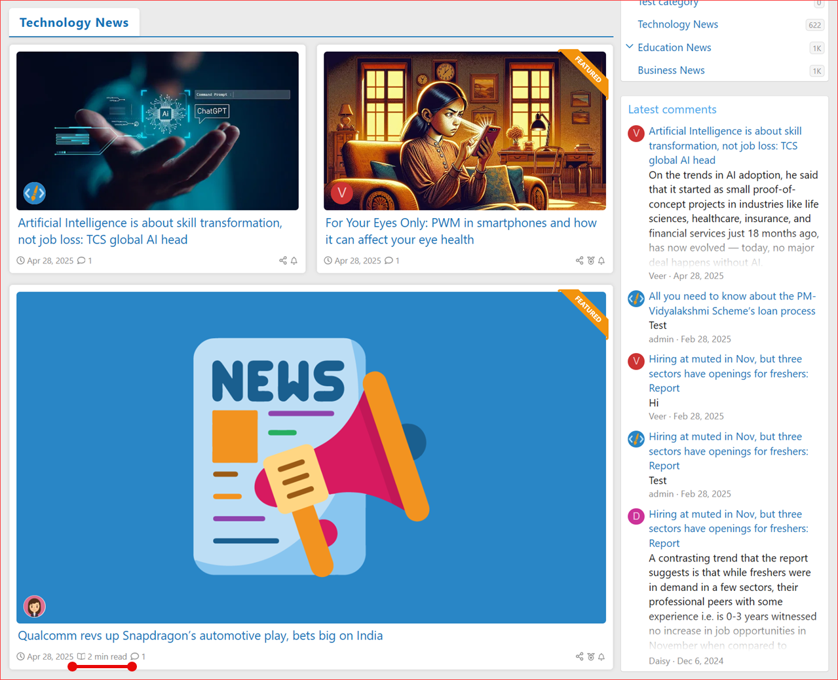Click Apr 28, 2025 date on Qualcomm card
Viewport: 838px width, 680px height.
point(50,656)
